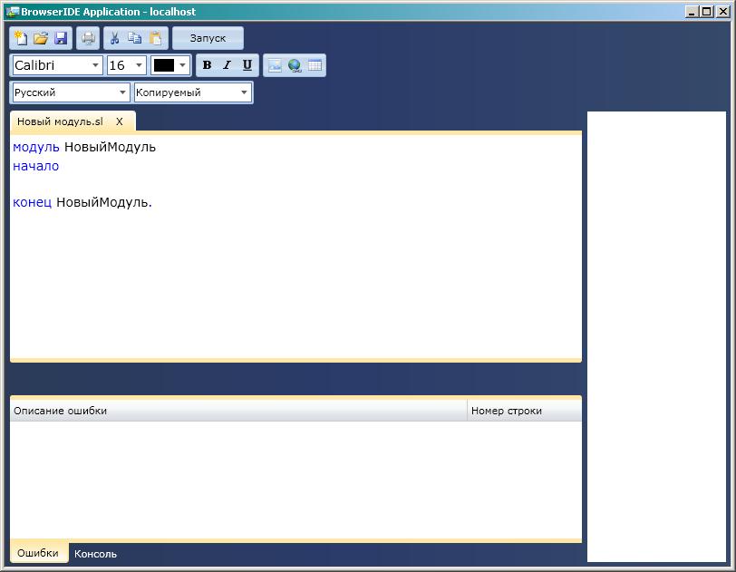The image size is (736, 572).
Task: Open the Calibri font family dropdown
Action: coord(57,65)
